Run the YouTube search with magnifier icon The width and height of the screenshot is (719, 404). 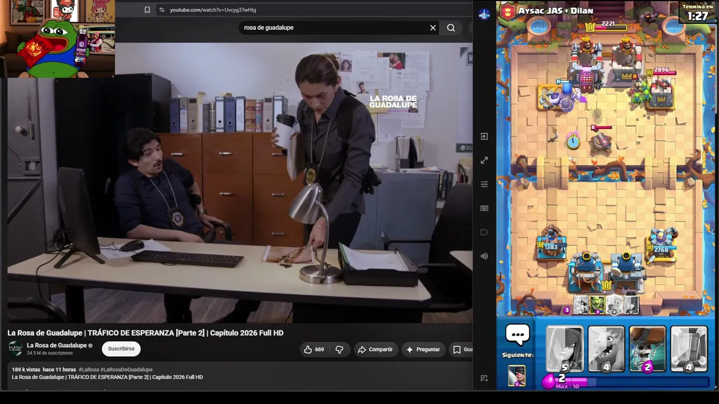tap(451, 27)
